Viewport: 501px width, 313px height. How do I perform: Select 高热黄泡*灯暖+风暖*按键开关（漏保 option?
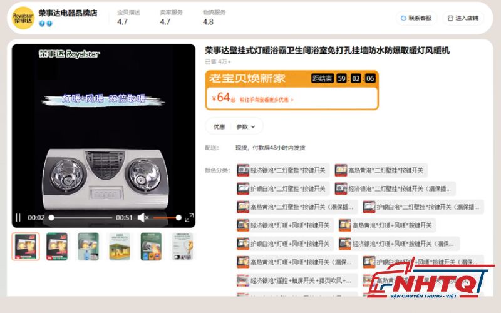297,262
